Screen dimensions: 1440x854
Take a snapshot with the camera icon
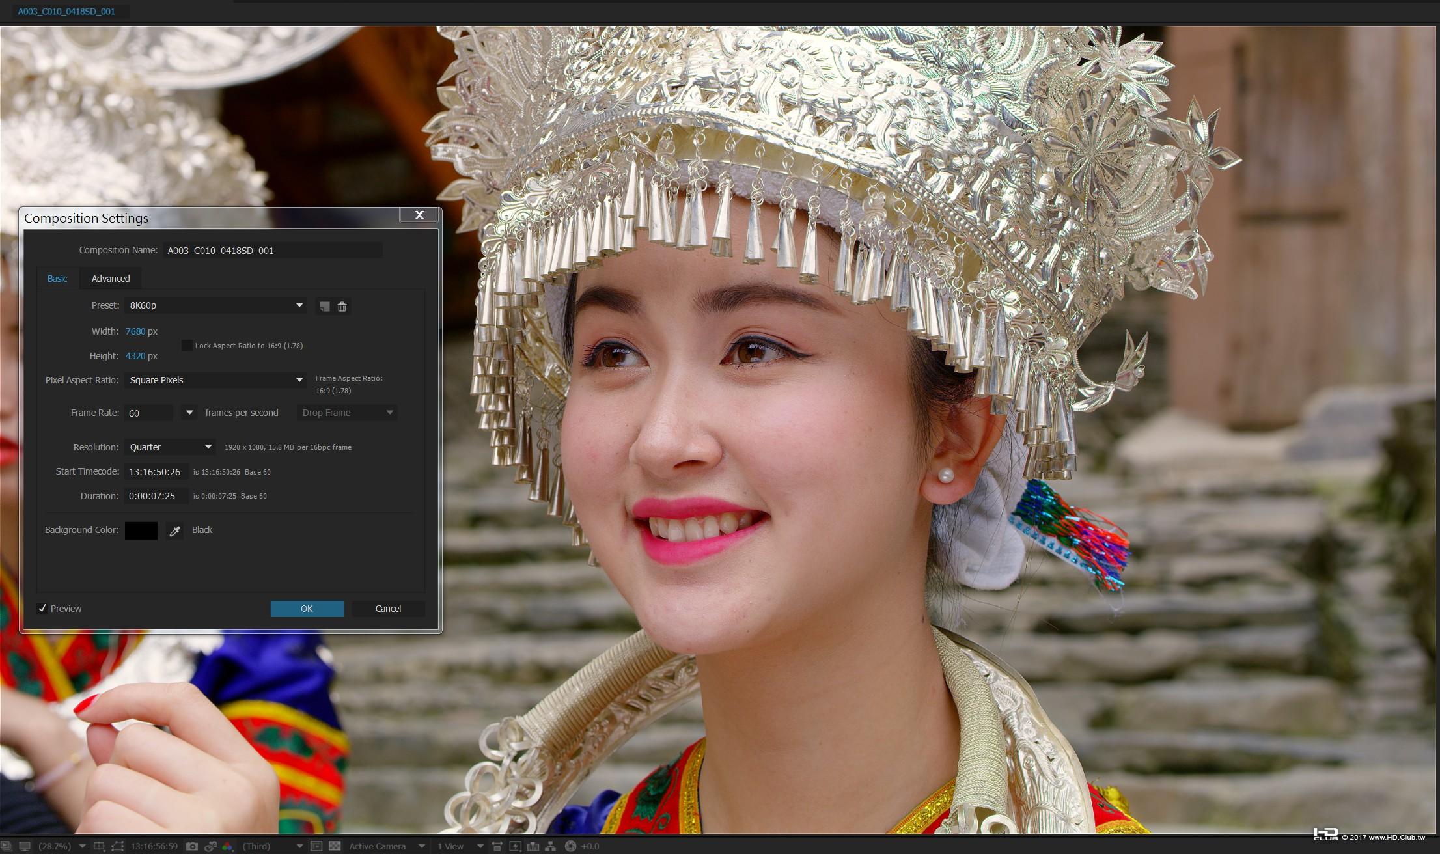click(192, 846)
